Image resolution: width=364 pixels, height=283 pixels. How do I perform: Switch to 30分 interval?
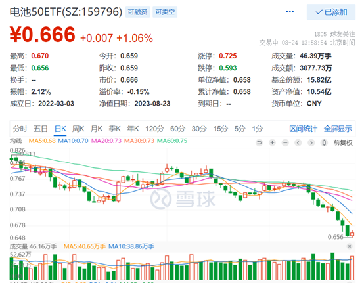tap(199, 129)
